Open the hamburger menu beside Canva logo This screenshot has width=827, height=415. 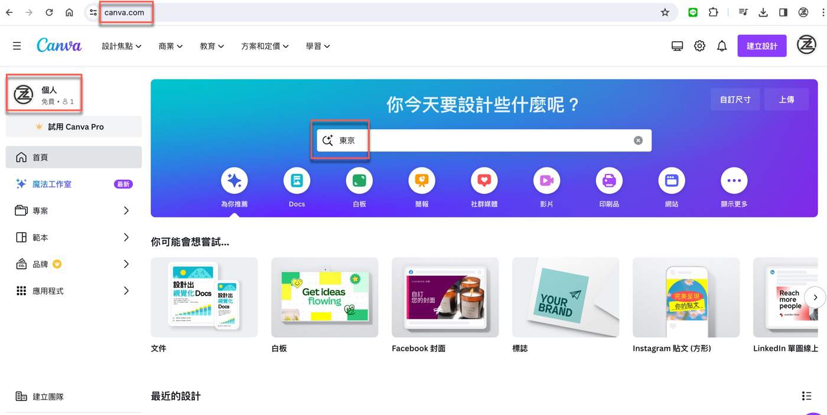click(x=17, y=46)
